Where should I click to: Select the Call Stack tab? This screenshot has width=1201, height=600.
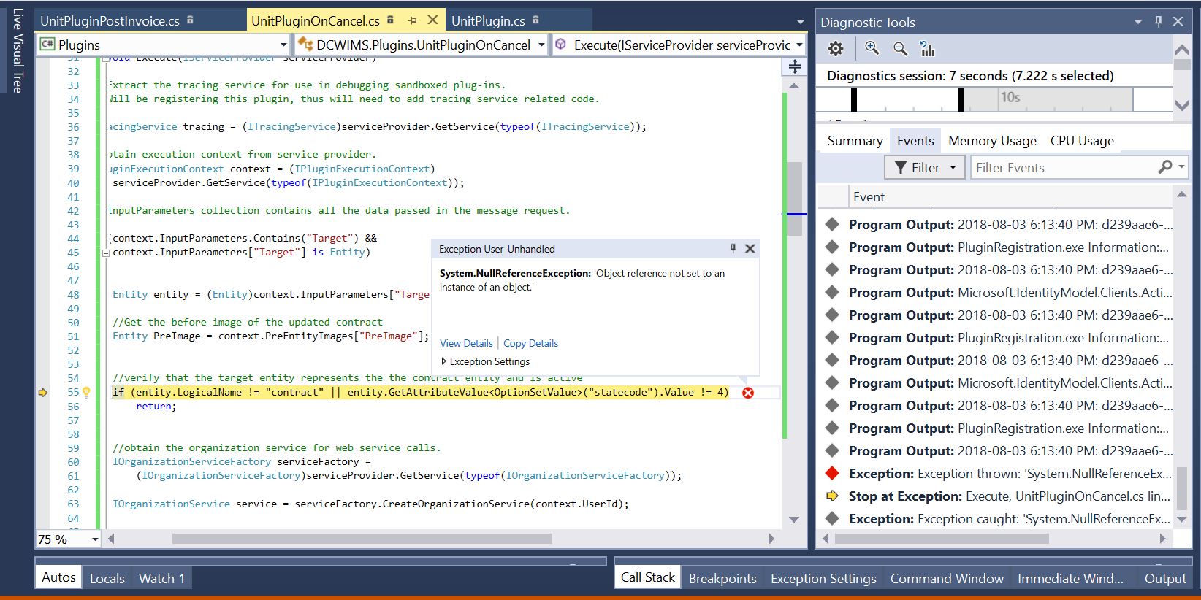click(x=648, y=577)
